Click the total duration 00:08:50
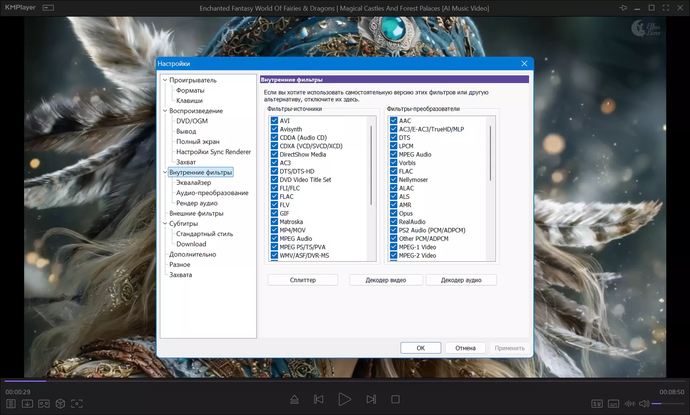690x415 pixels. [672, 392]
